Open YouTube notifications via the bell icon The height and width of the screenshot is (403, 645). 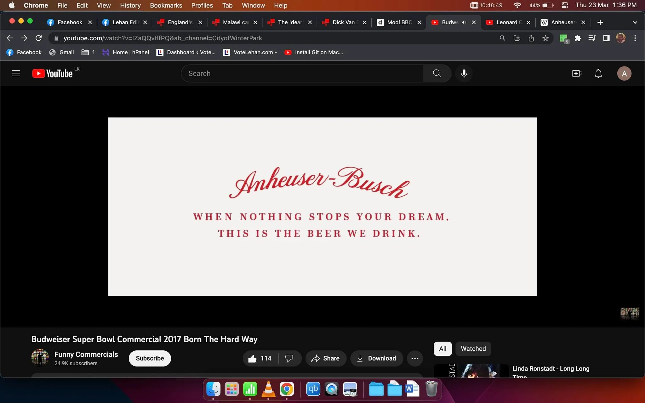click(598, 73)
